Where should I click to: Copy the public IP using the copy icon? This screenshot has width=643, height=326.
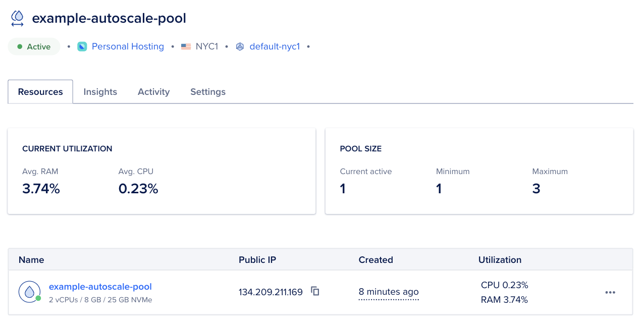315,291
